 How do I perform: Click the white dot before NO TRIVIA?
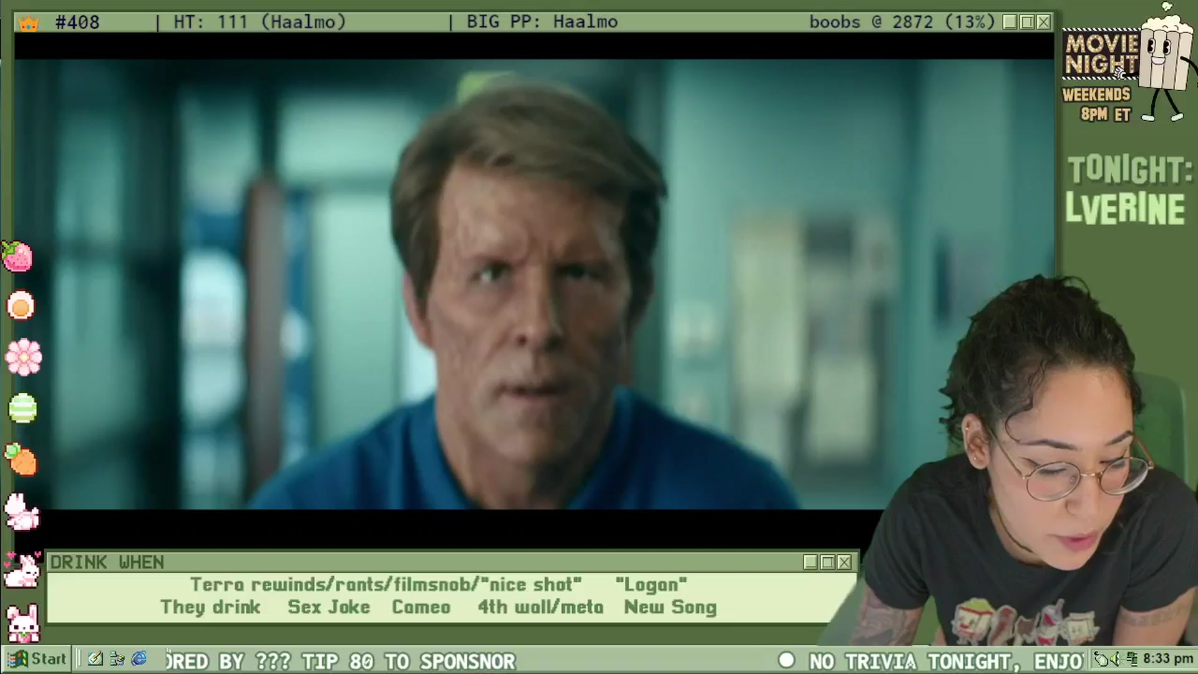(786, 660)
